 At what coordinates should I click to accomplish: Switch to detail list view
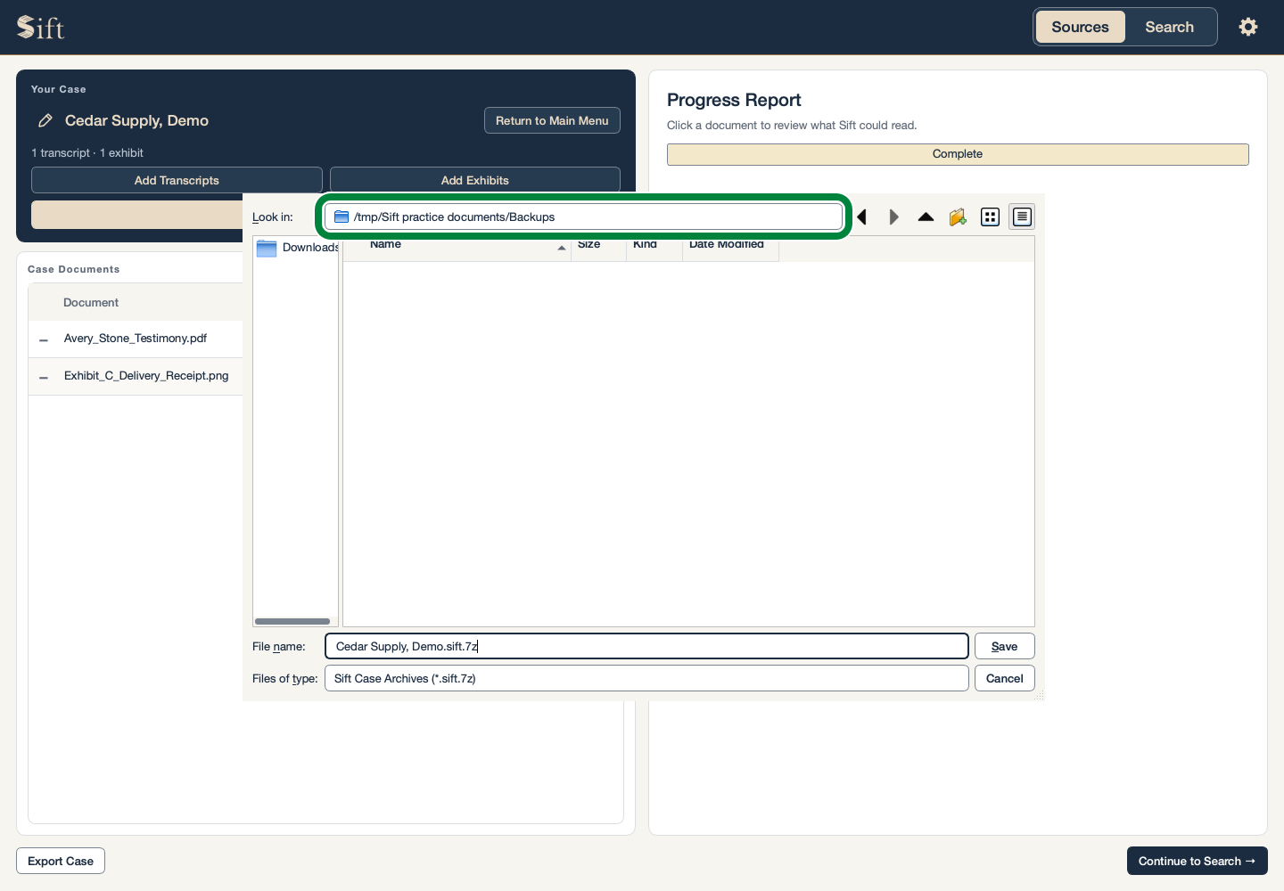(x=1022, y=217)
